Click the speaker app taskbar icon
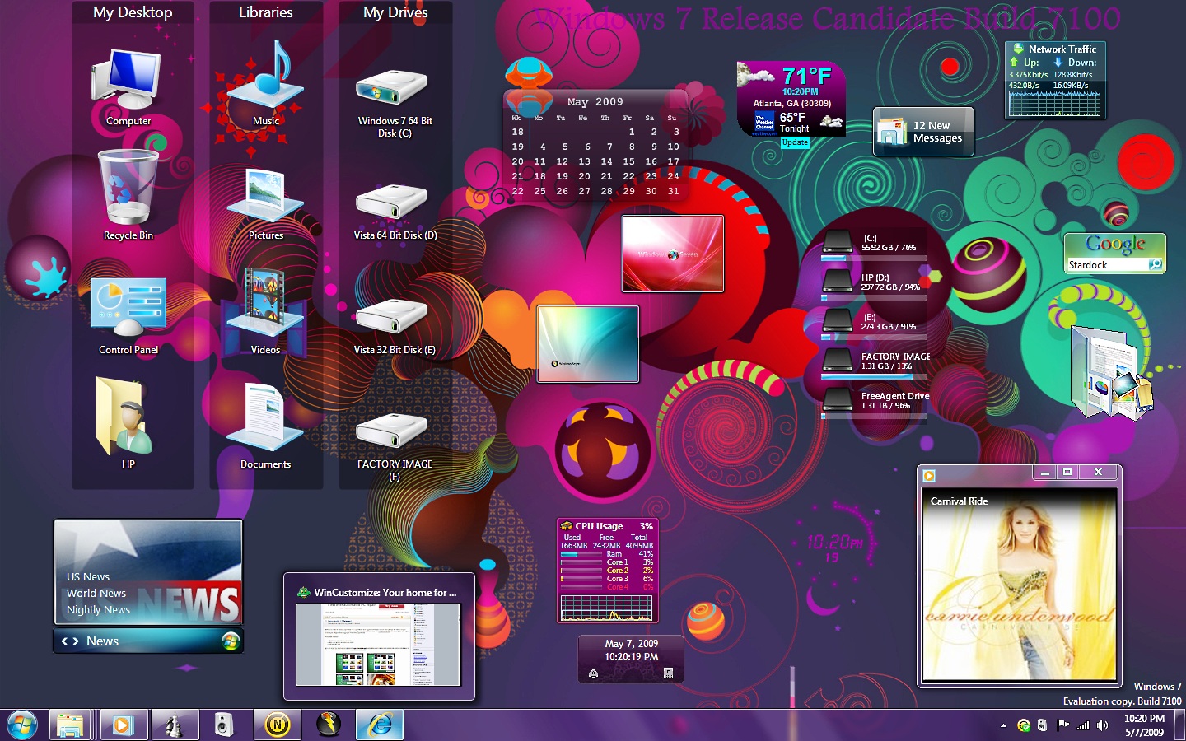 click(224, 725)
